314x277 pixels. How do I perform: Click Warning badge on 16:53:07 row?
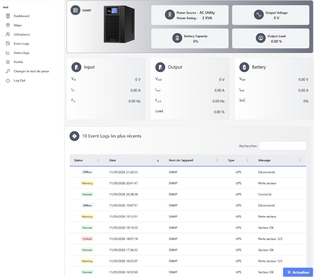click(87, 261)
